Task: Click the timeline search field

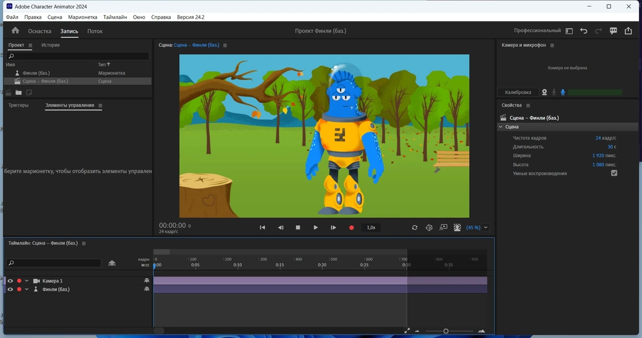Action: tap(54, 263)
